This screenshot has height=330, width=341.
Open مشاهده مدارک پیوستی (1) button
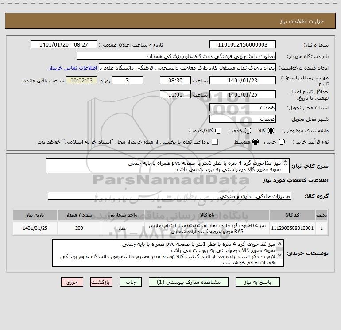189,282
